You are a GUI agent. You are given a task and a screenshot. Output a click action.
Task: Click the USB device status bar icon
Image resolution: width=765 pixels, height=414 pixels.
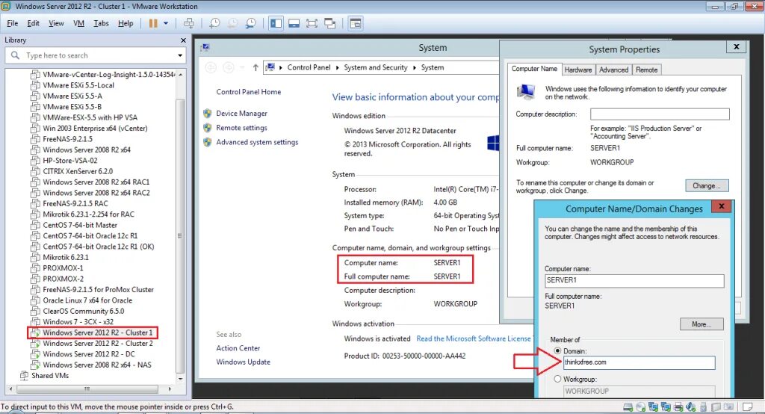pyautogui.click(x=703, y=407)
